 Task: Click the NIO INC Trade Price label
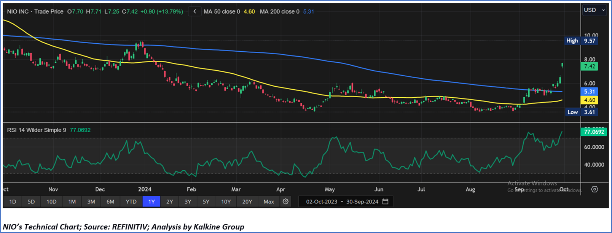[35, 12]
